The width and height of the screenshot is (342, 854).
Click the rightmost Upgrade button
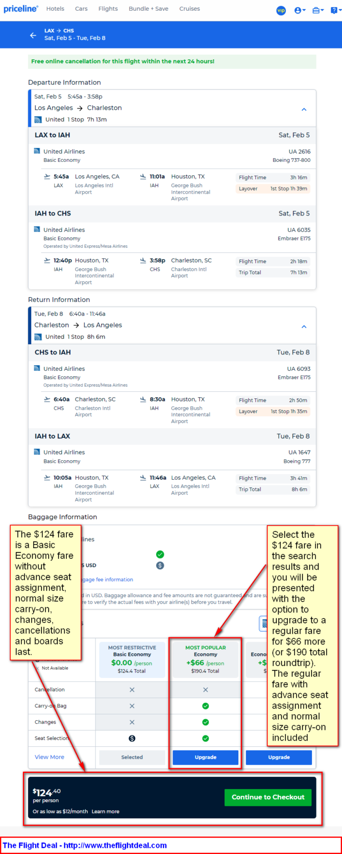(x=279, y=757)
